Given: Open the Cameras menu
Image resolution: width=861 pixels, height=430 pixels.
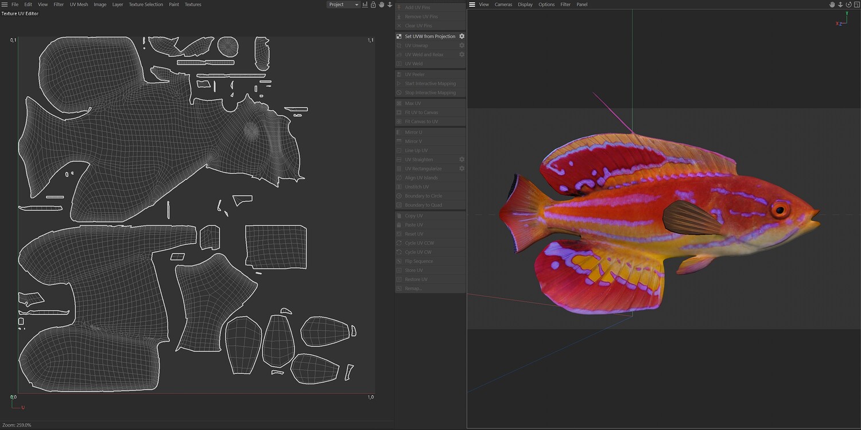Looking at the screenshot, I should [x=503, y=5].
